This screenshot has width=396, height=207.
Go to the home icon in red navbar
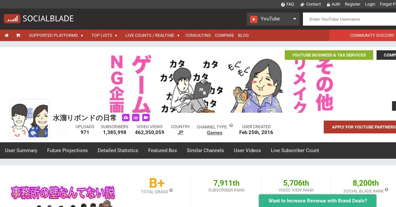pos(7,35)
